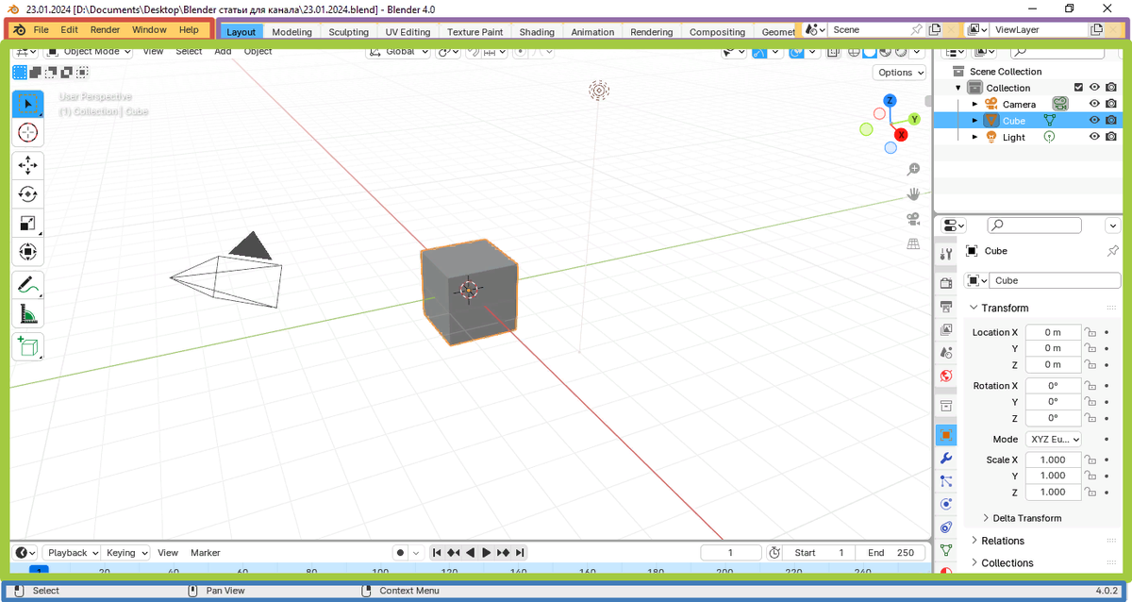Click the zoom magnifier viewport icon

click(x=913, y=169)
